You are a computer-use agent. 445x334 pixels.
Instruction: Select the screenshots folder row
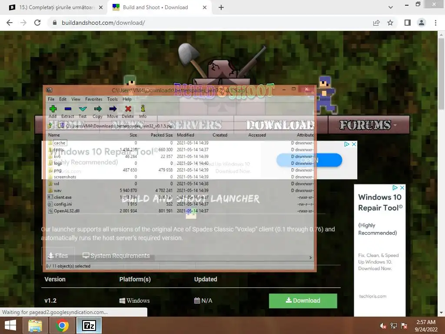tap(180, 177)
